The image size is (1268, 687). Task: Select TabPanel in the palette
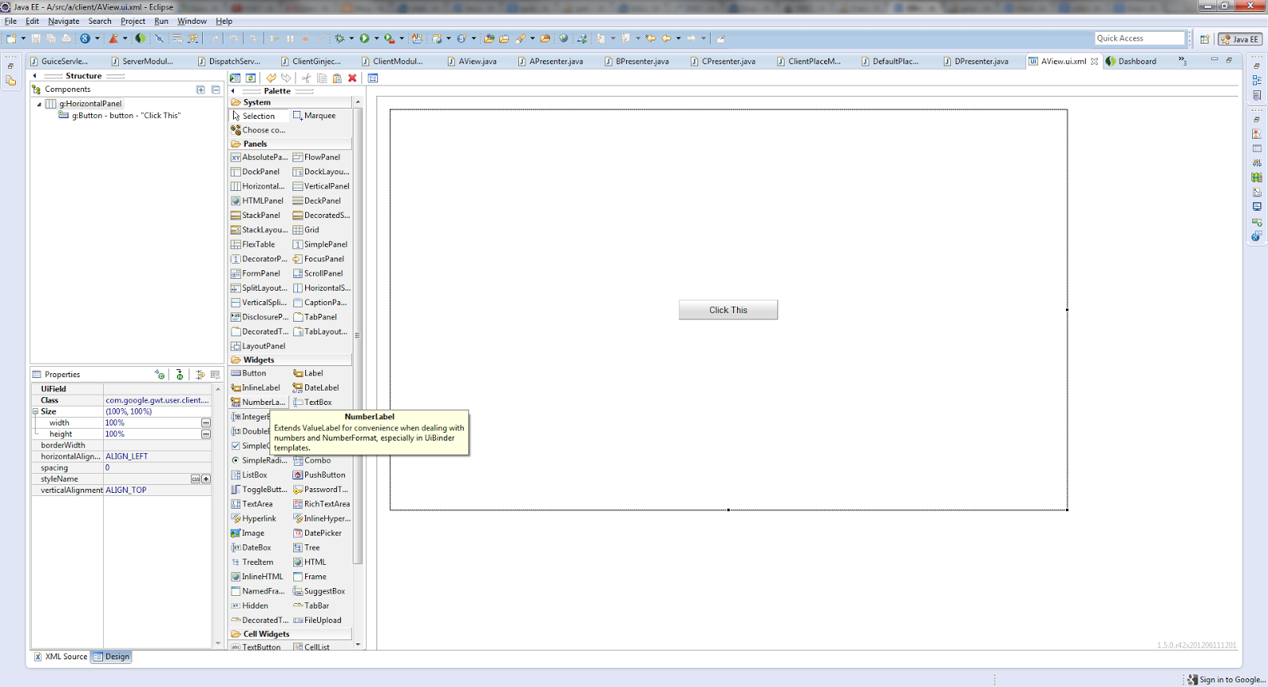coord(315,317)
